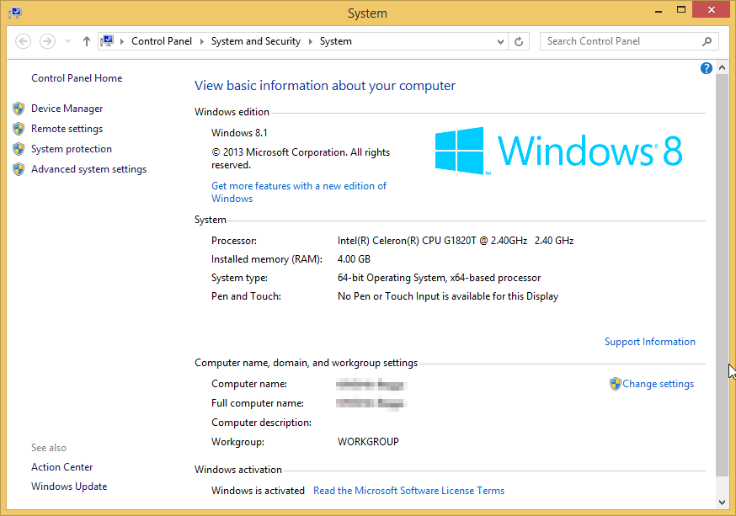Click the processor value Intel Celeron G1820T
The height and width of the screenshot is (516, 736).
(456, 241)
